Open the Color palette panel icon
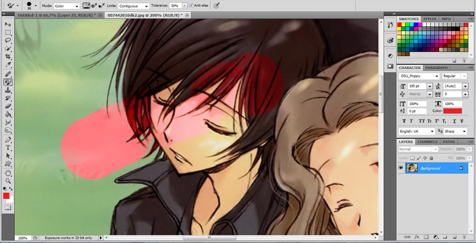Viewport: 476px width, 243px height. [x=390, y=40]
